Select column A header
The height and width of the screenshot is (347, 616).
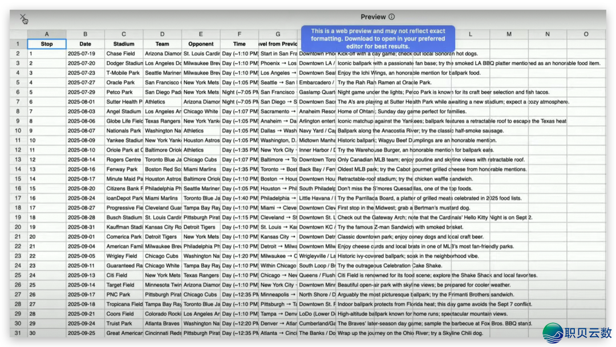coord(47,34)
